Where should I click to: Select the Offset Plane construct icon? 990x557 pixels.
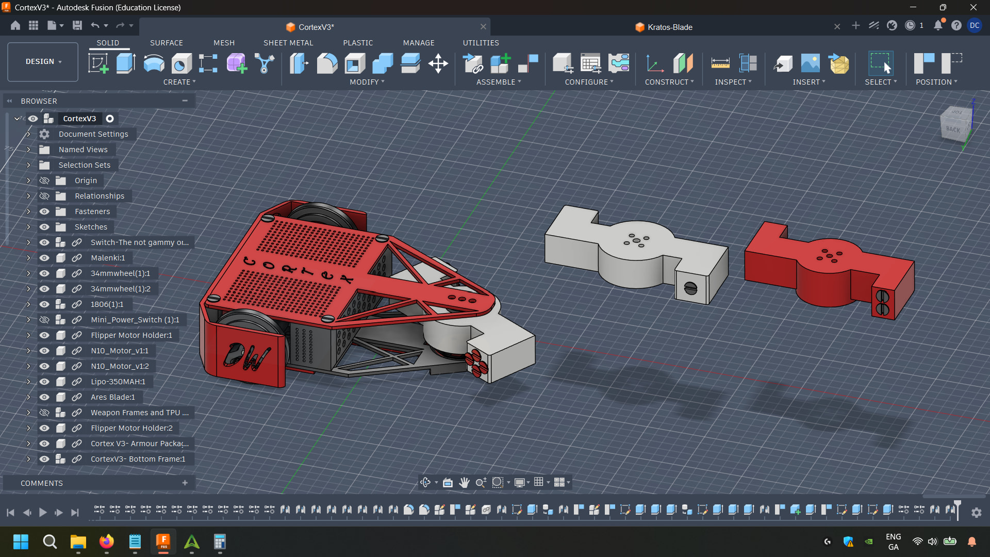coord(683,64)
